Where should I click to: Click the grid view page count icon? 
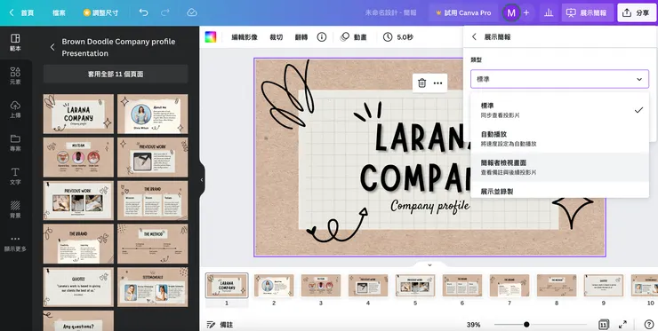(x=603, y=324)
